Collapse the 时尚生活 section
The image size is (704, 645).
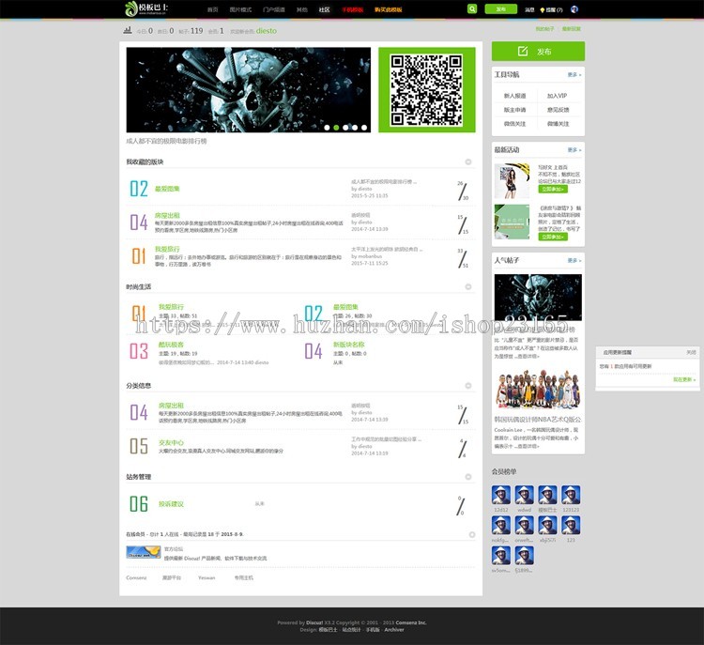coord(468,286)
